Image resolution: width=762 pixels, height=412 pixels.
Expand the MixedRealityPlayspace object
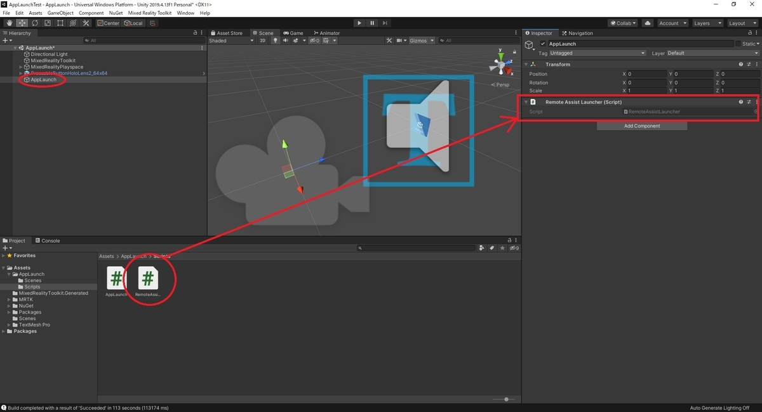click(21, 67)
